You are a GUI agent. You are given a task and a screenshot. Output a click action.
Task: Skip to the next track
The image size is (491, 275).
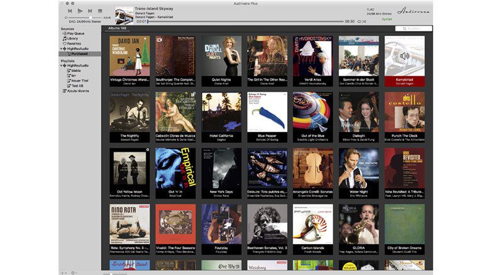point(90,11)
